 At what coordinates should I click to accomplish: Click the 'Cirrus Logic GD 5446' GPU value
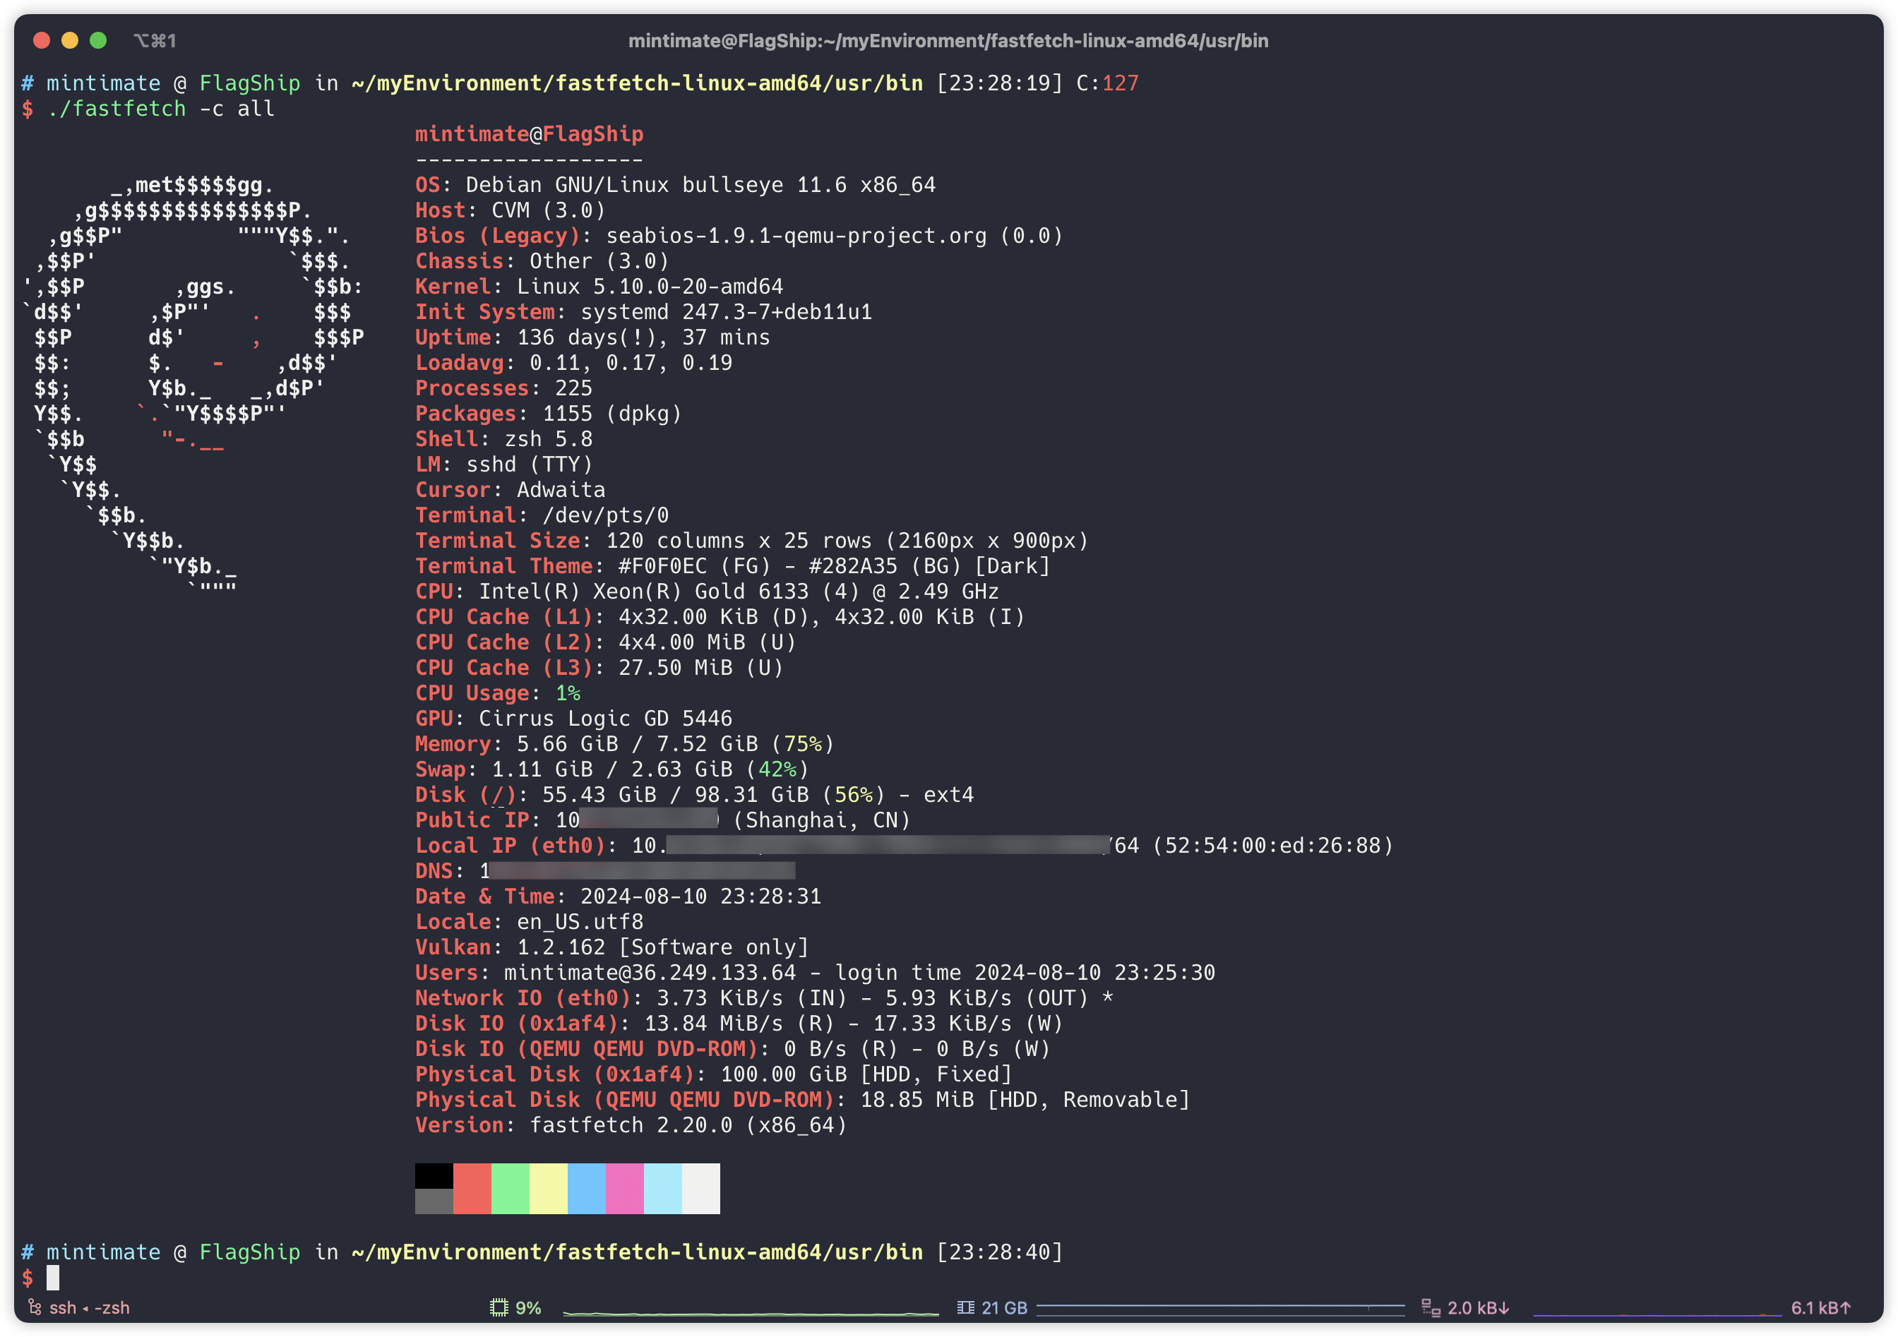point(605,719)
